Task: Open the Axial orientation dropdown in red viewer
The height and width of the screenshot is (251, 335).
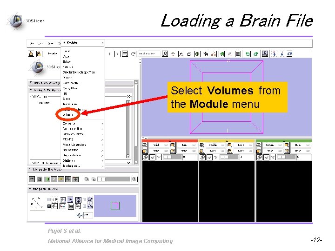Action: (x=159, y=145)
